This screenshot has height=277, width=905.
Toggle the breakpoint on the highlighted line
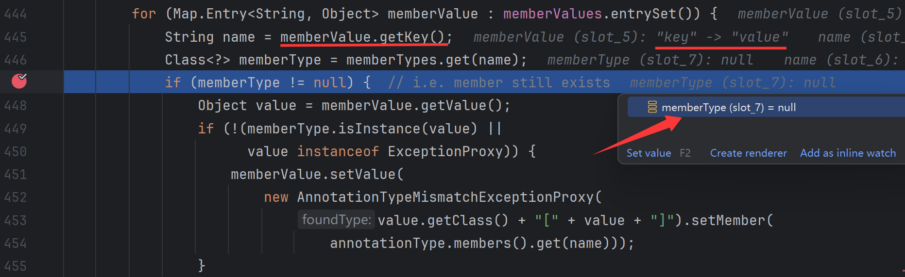tap(19, 81)
